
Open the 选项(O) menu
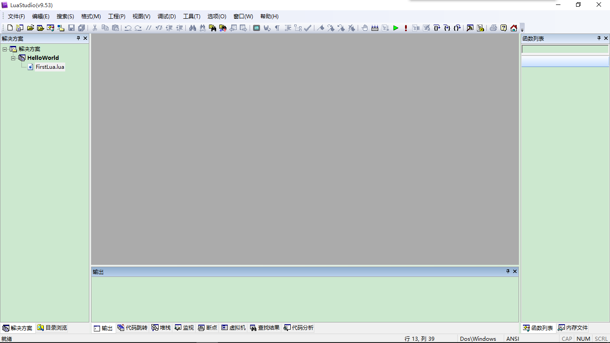[x=217, y=17]
